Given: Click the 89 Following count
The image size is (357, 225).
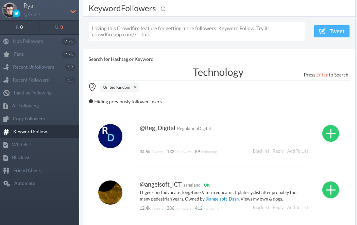Looking at the screenshot, I should [x=206, y=152].
